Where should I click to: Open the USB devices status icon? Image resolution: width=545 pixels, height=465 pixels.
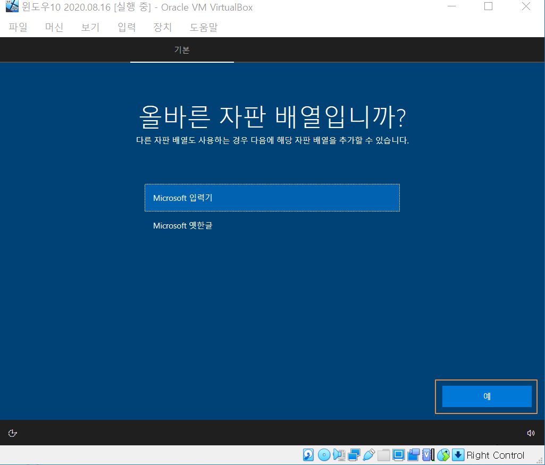(369, 454)
